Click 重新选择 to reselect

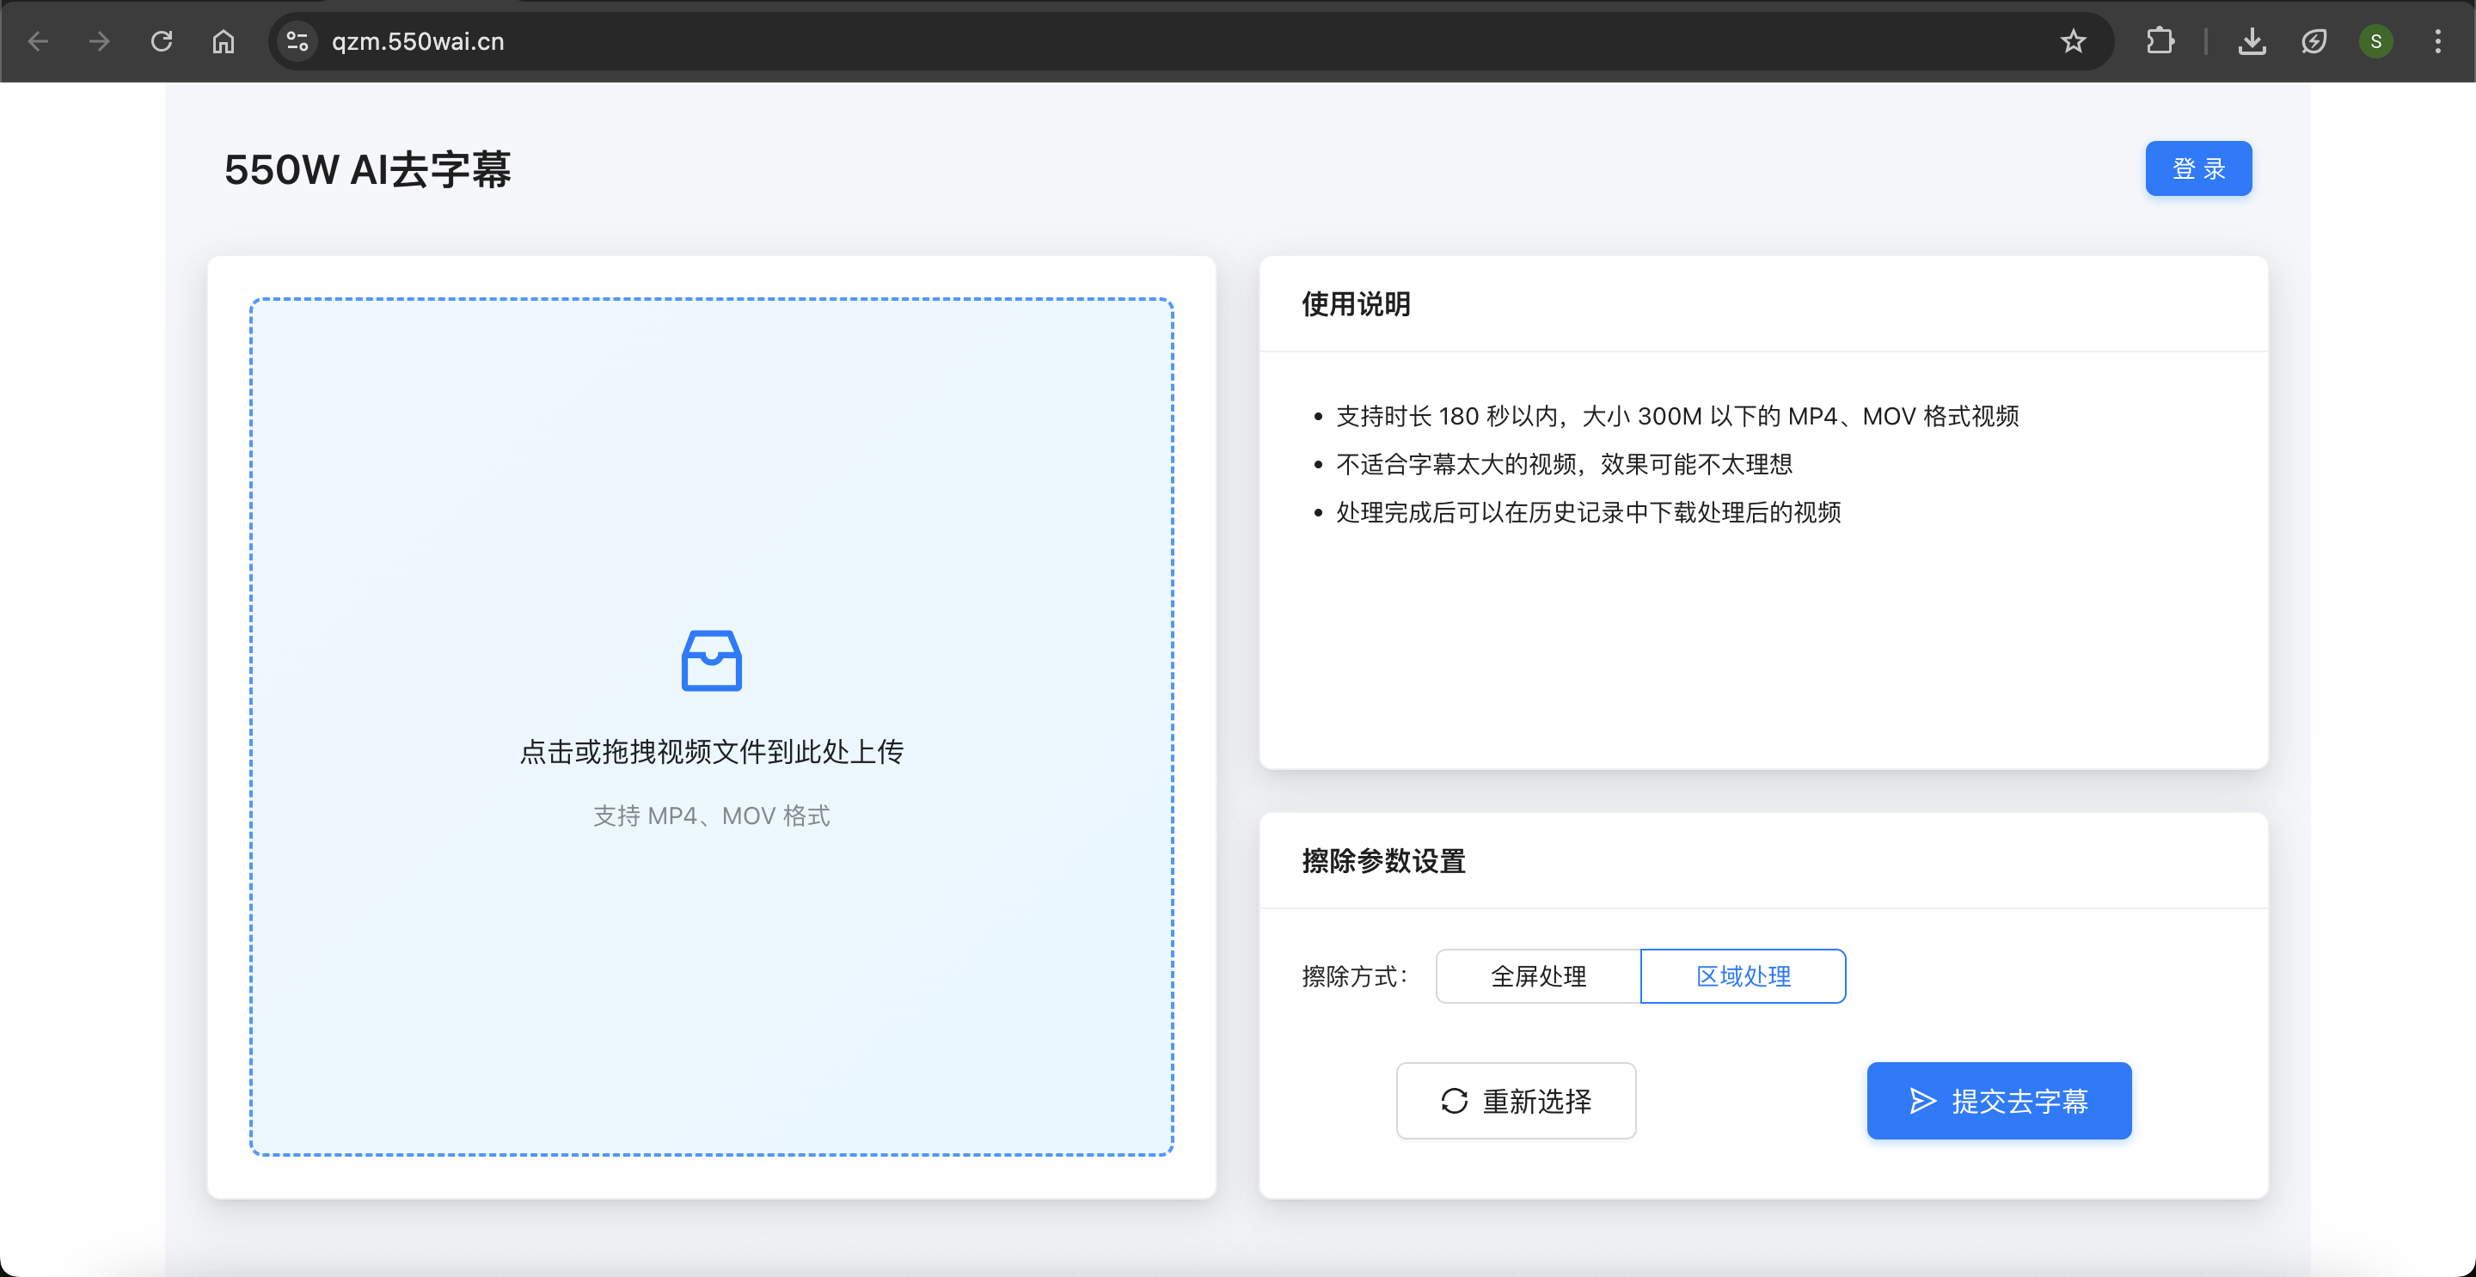(x=1516, y=1100)
